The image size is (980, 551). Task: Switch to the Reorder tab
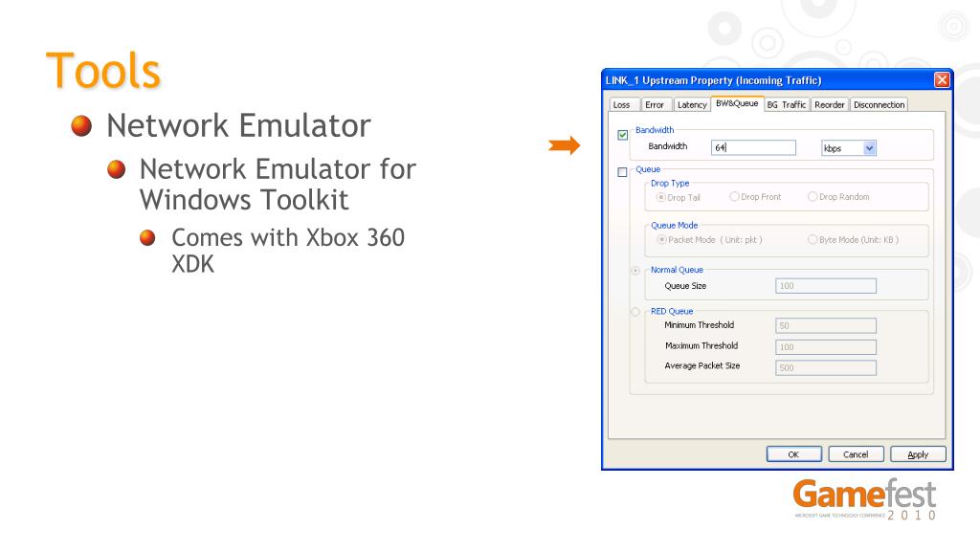pos(830,105)
